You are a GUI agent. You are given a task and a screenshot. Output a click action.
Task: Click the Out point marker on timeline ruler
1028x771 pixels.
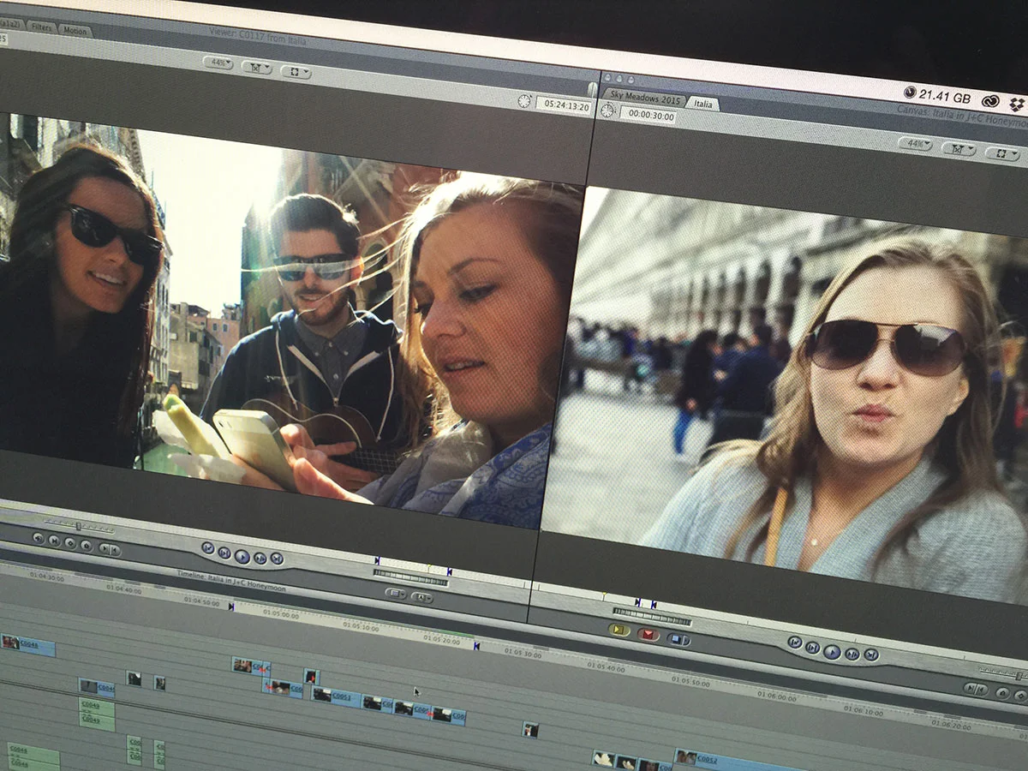pyautogui.click(x=475, y=645)
